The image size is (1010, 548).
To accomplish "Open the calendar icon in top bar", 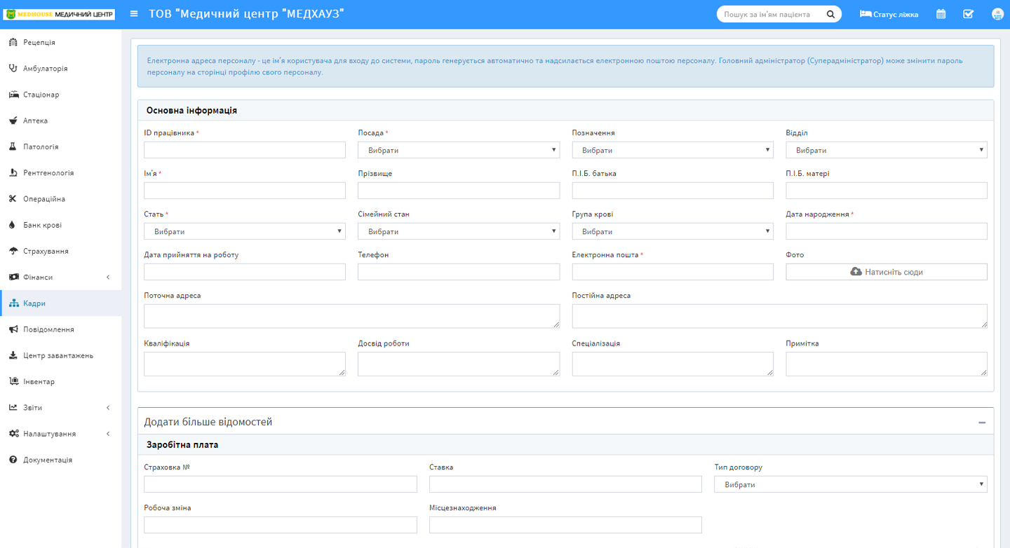I will pyautogui.click(x=941, y=14).
